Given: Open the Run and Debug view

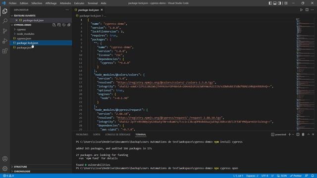Looking at the screenshot, I should [x=5, y=41].
